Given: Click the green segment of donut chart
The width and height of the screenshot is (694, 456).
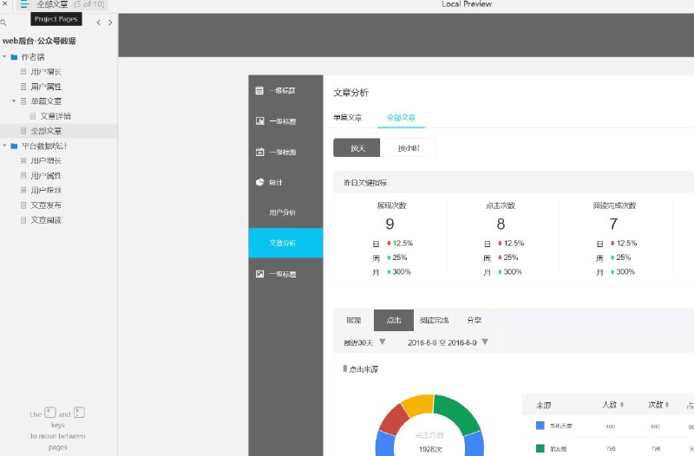Looking at the screenshot, I should click(x=458, y=411).
